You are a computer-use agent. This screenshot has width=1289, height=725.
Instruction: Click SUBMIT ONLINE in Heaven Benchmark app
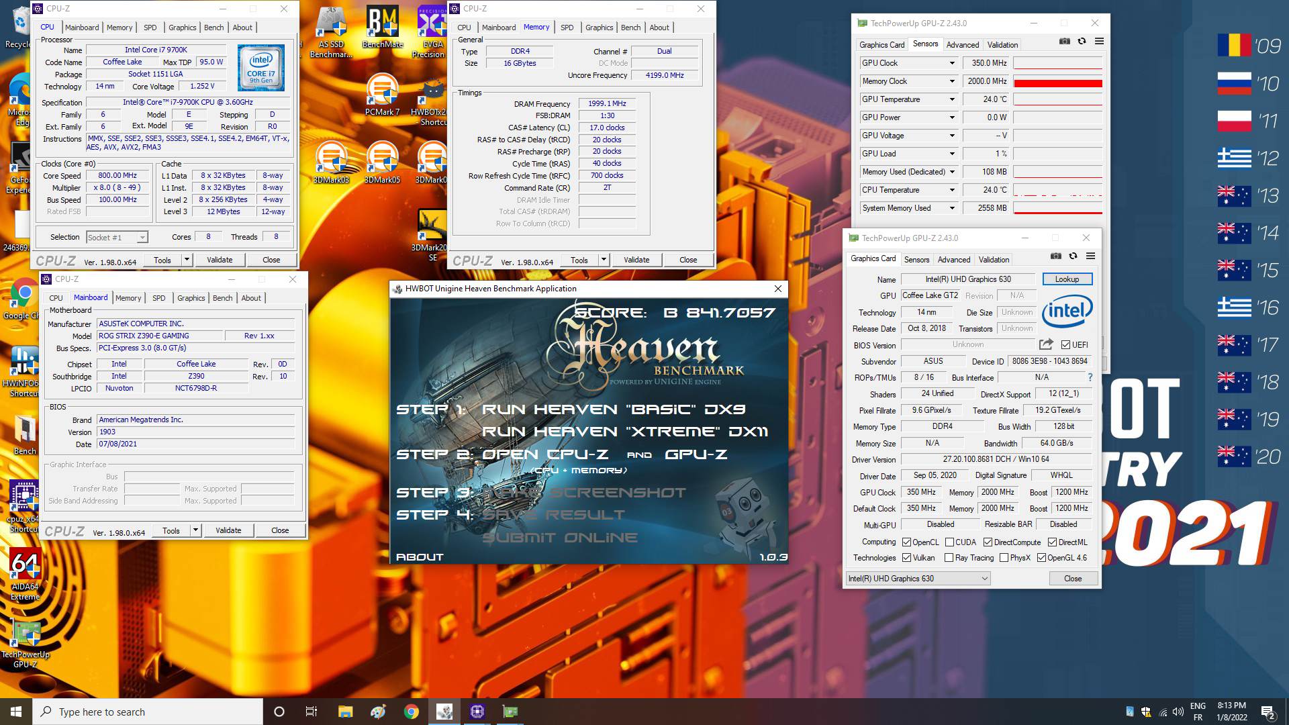pos(560,538)
